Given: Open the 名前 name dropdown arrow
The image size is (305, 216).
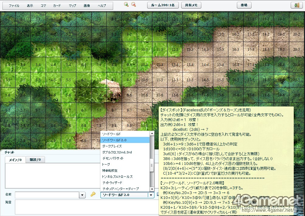Looking at the screenshot, I should tap(82, 195).
